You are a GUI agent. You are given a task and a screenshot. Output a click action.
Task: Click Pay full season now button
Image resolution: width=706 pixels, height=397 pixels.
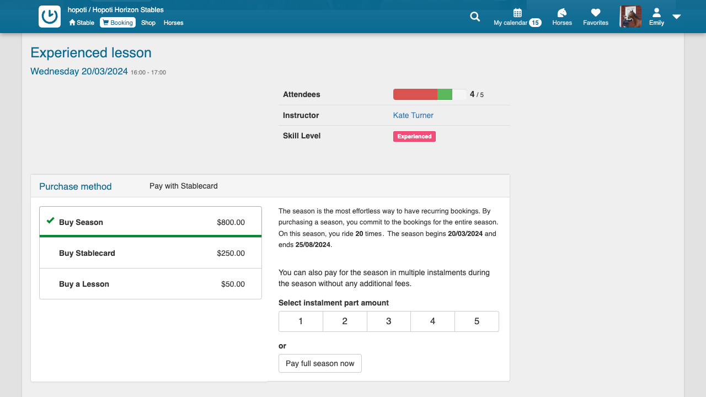pyautogui.click(x=320, y=363)
